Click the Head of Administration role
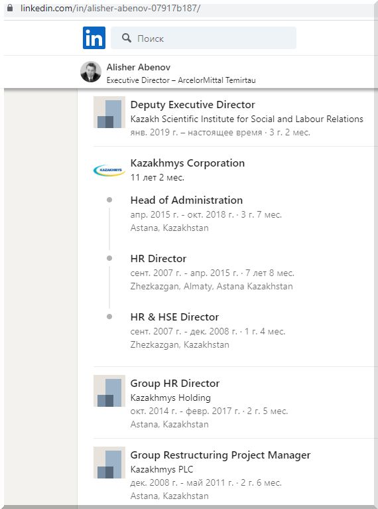The height and width of the screenshot is (509, 378). click(x=186, y=200)
